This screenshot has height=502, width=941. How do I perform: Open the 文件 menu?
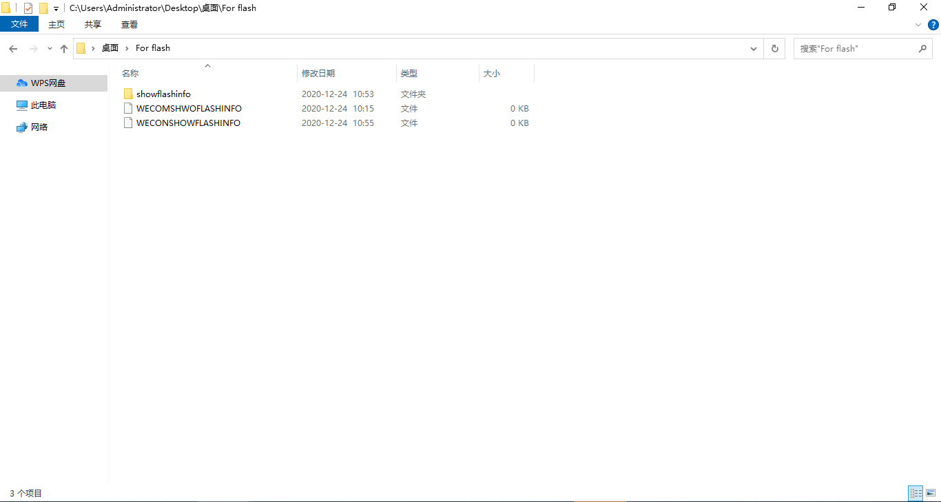tap(19, 24)
